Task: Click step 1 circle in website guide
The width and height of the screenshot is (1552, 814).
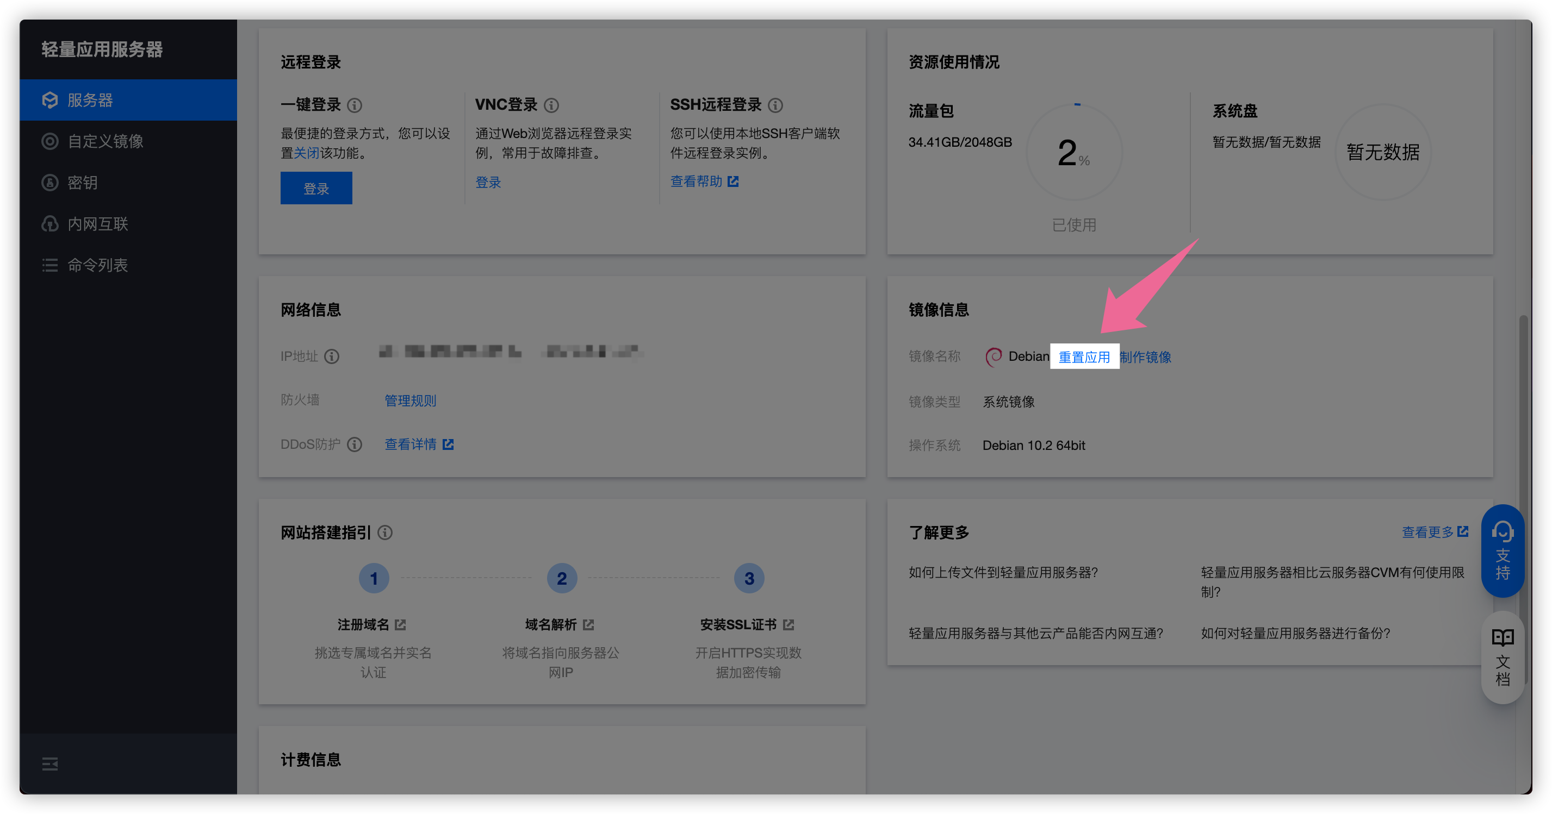Action: point(374,579)
